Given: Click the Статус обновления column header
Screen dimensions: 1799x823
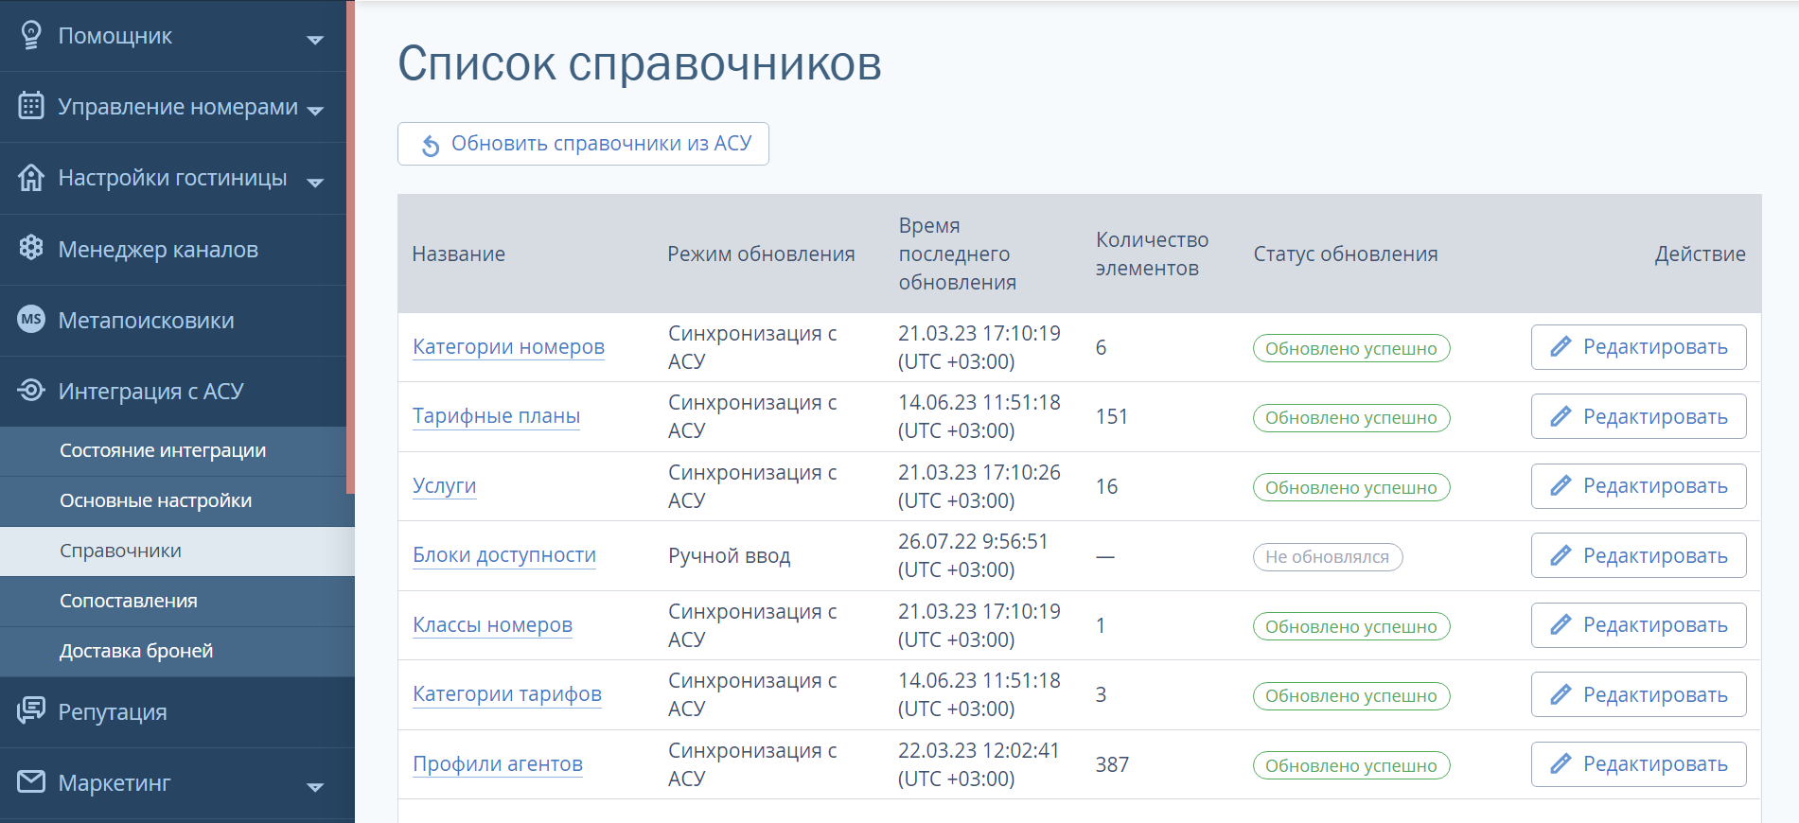Looking at the screenshot, I should click(x=1346, y=254).
